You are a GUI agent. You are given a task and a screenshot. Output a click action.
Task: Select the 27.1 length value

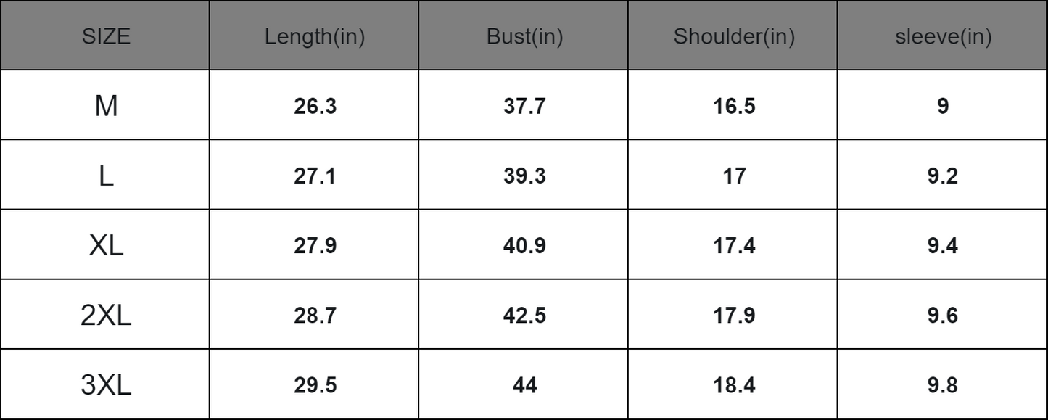click(x=315, y=176)
